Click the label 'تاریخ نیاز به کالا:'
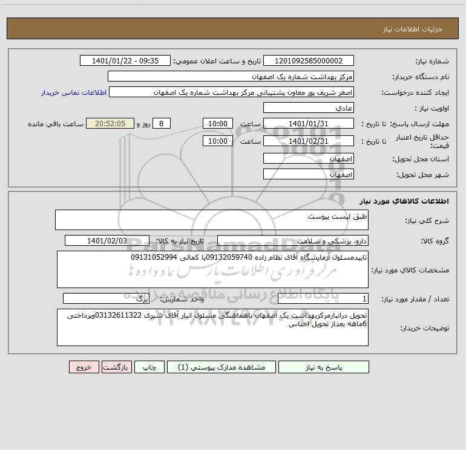Screen dimensions: 466x450 click(x=180, y=241)
